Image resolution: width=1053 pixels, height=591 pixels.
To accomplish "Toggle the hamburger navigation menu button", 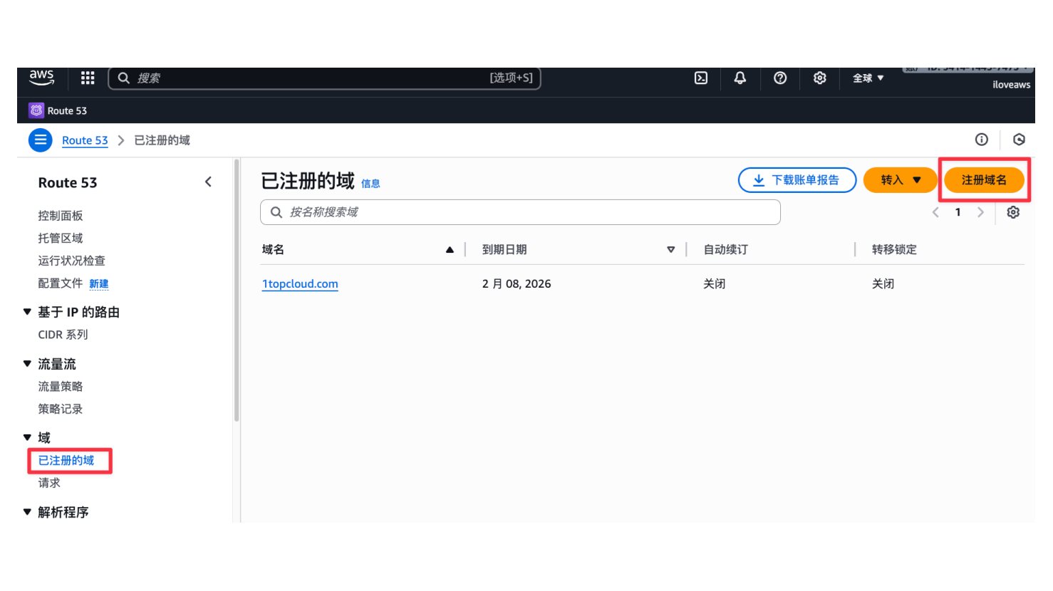I will [41, 140].
